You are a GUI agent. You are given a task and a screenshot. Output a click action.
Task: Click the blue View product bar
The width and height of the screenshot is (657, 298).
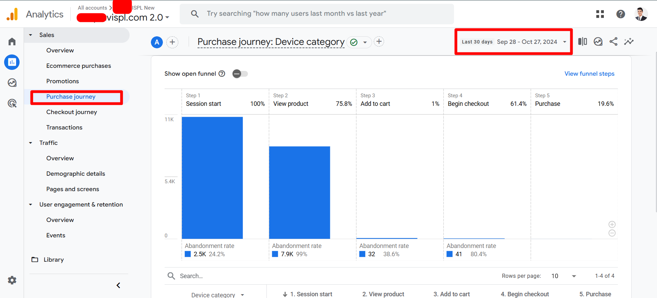(299, 192)
